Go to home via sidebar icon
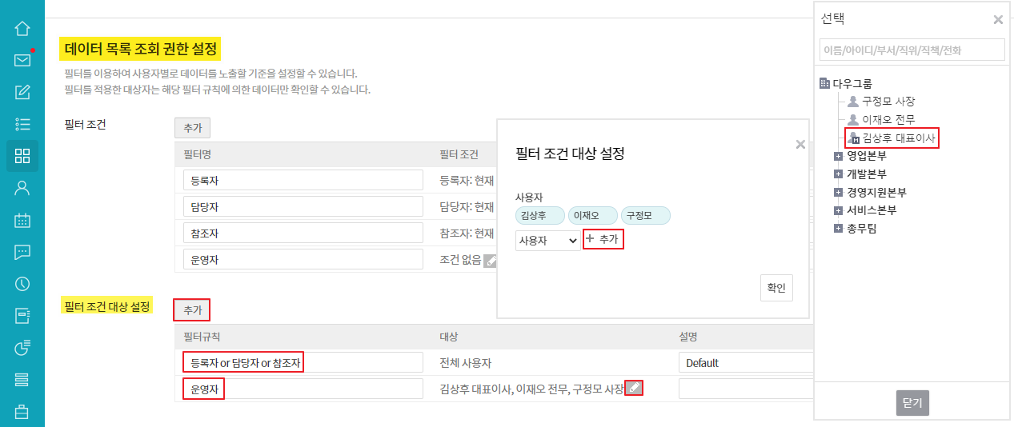The image size is (1014, 427). [x=22, y=29]
